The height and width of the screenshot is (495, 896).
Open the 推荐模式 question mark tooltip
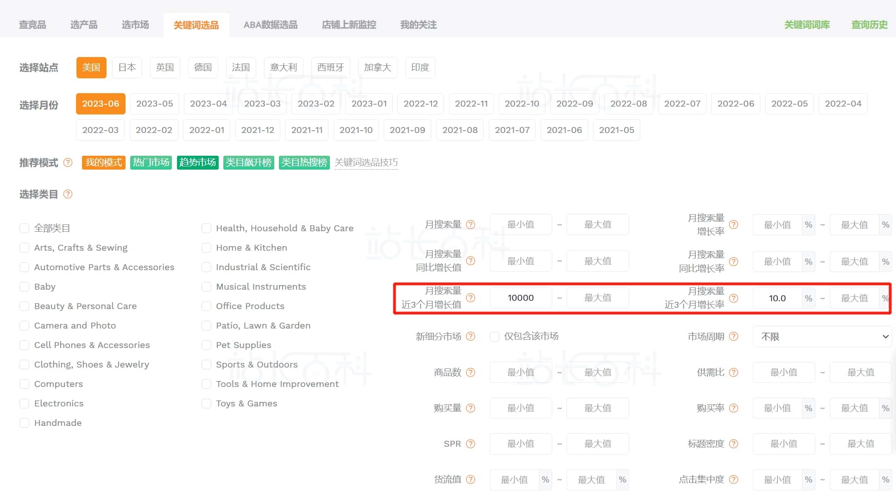pos(68,163)
